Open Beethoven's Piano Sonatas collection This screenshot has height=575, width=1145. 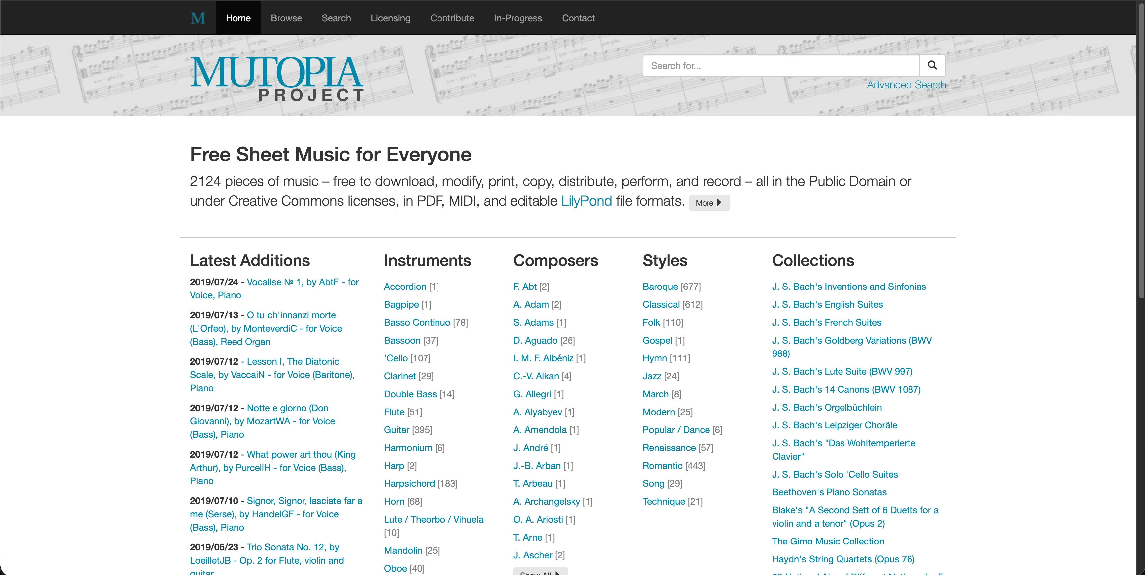point(829,492)
